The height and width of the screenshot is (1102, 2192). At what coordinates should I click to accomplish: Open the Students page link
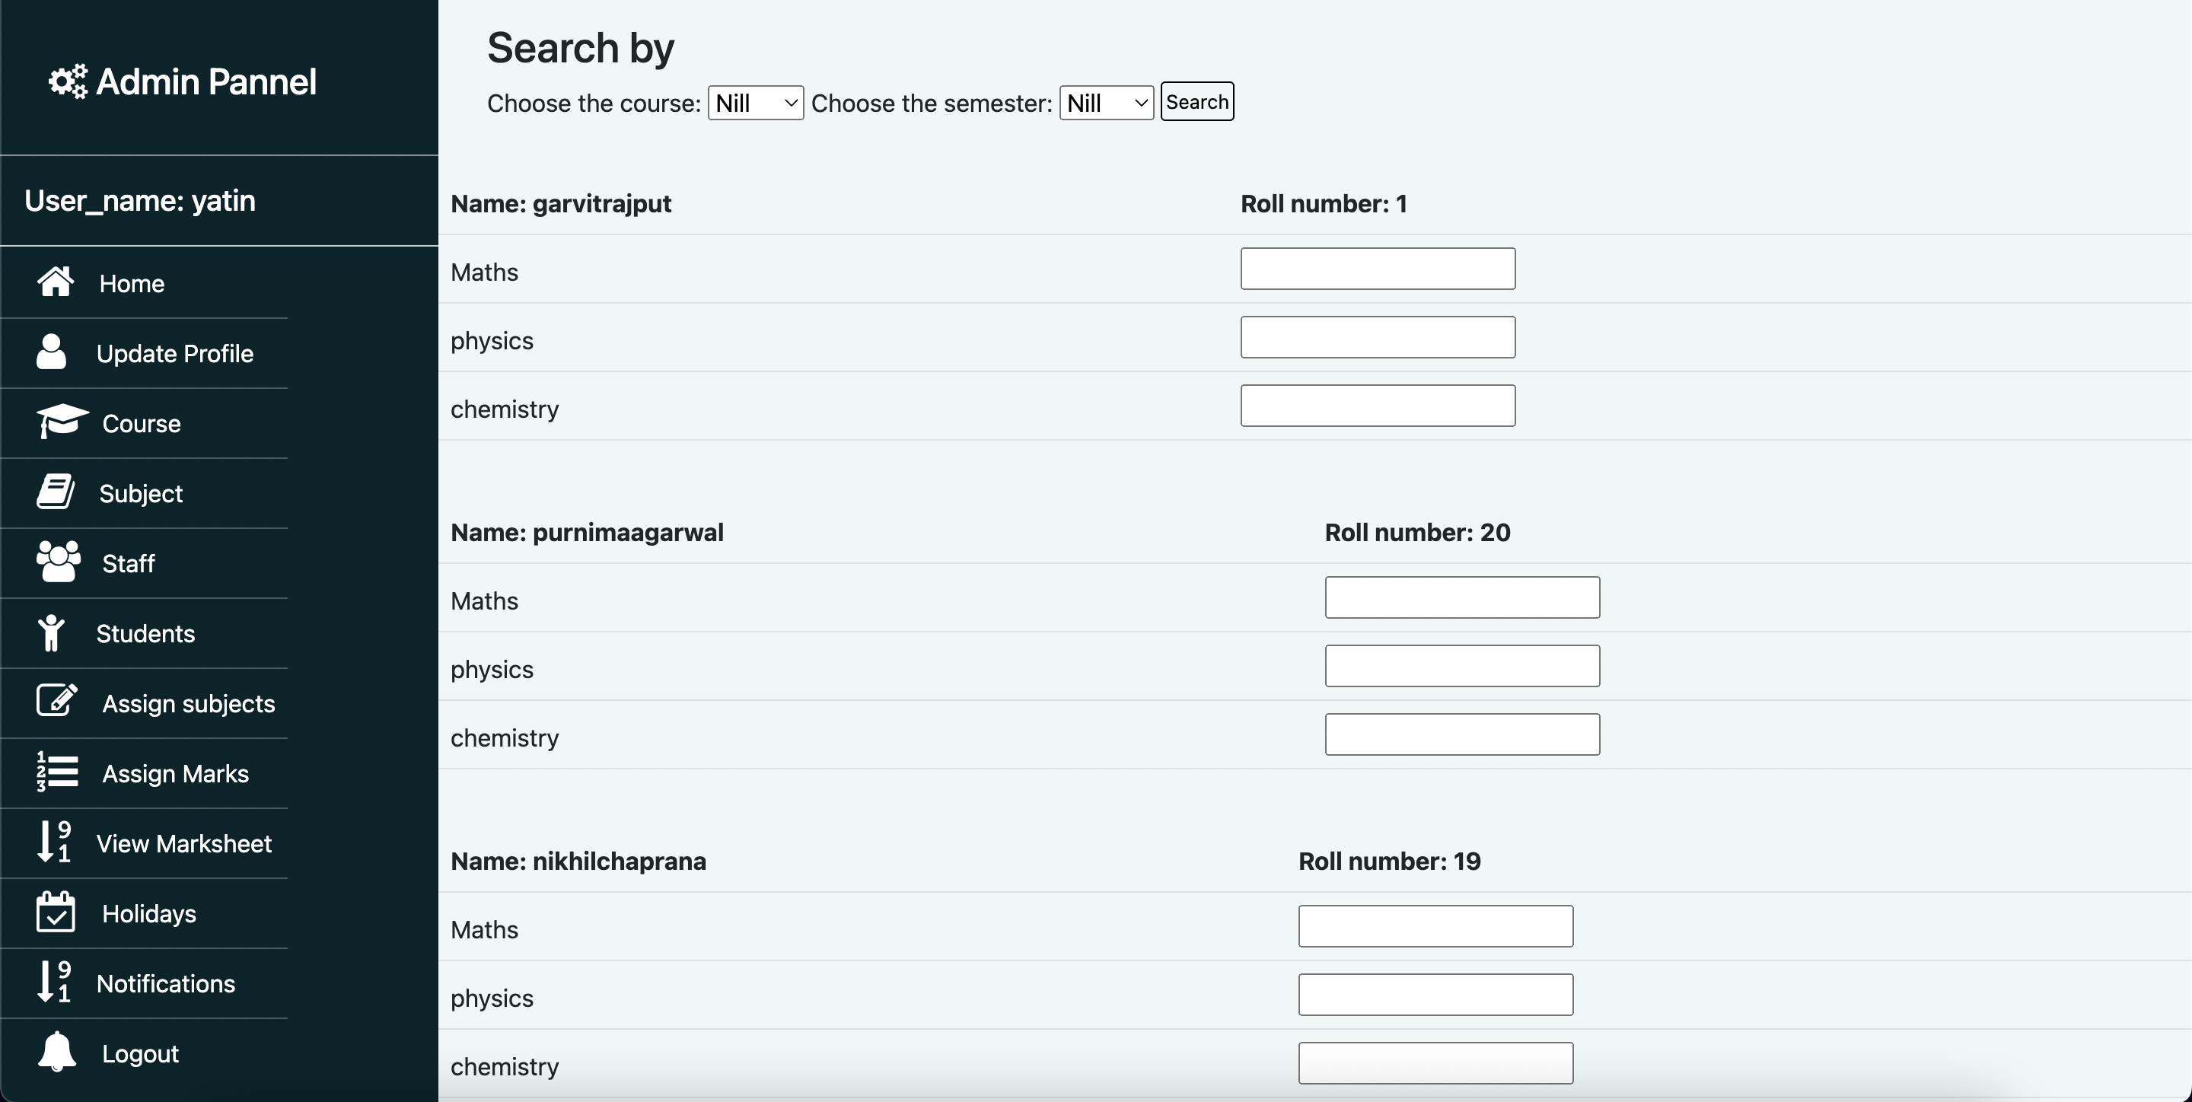click(x=145, y=634)
